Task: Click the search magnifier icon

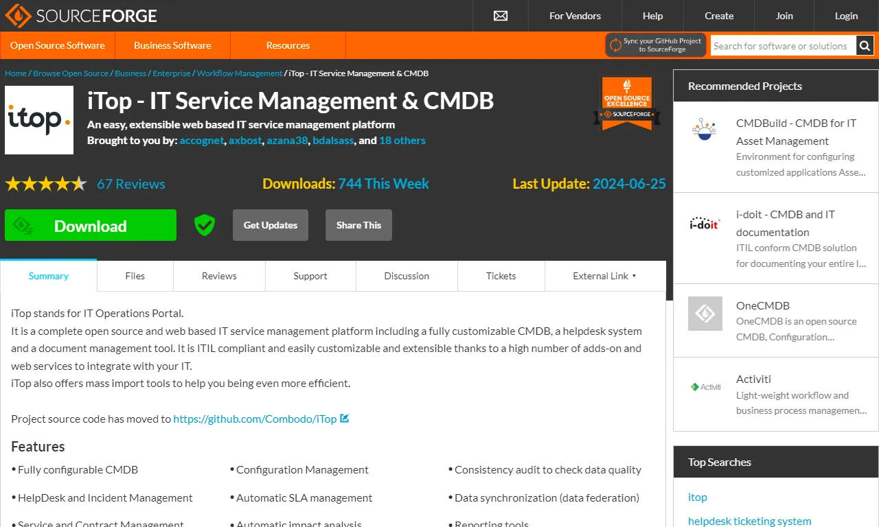Action: click(865, 46)
